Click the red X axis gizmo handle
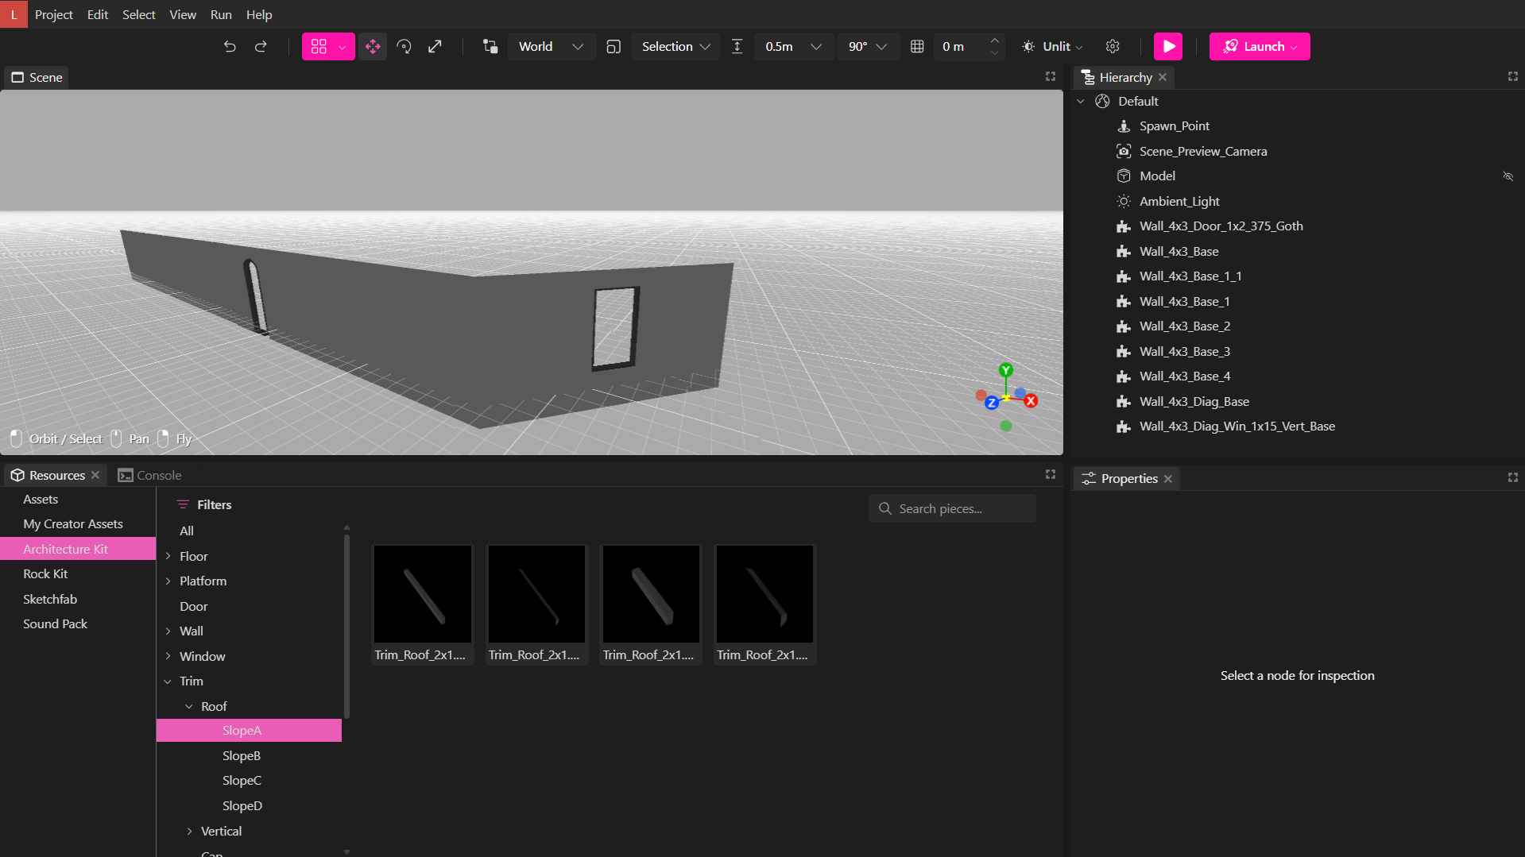1525x857 pixels. [1031, 401]
